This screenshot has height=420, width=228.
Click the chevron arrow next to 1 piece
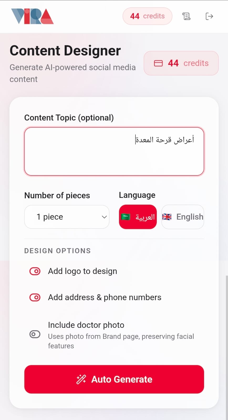(104, 217)
